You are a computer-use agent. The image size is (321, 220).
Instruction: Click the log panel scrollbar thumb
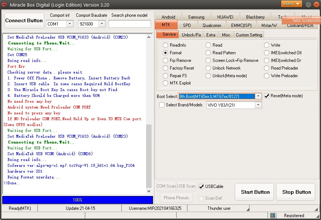tap(149, 156)
